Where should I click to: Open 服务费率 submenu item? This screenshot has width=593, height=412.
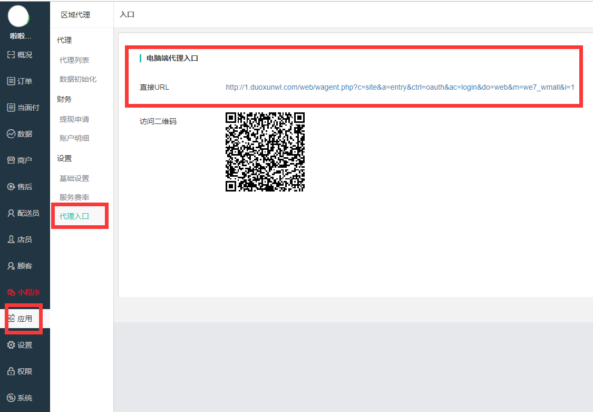click(74, 197)
